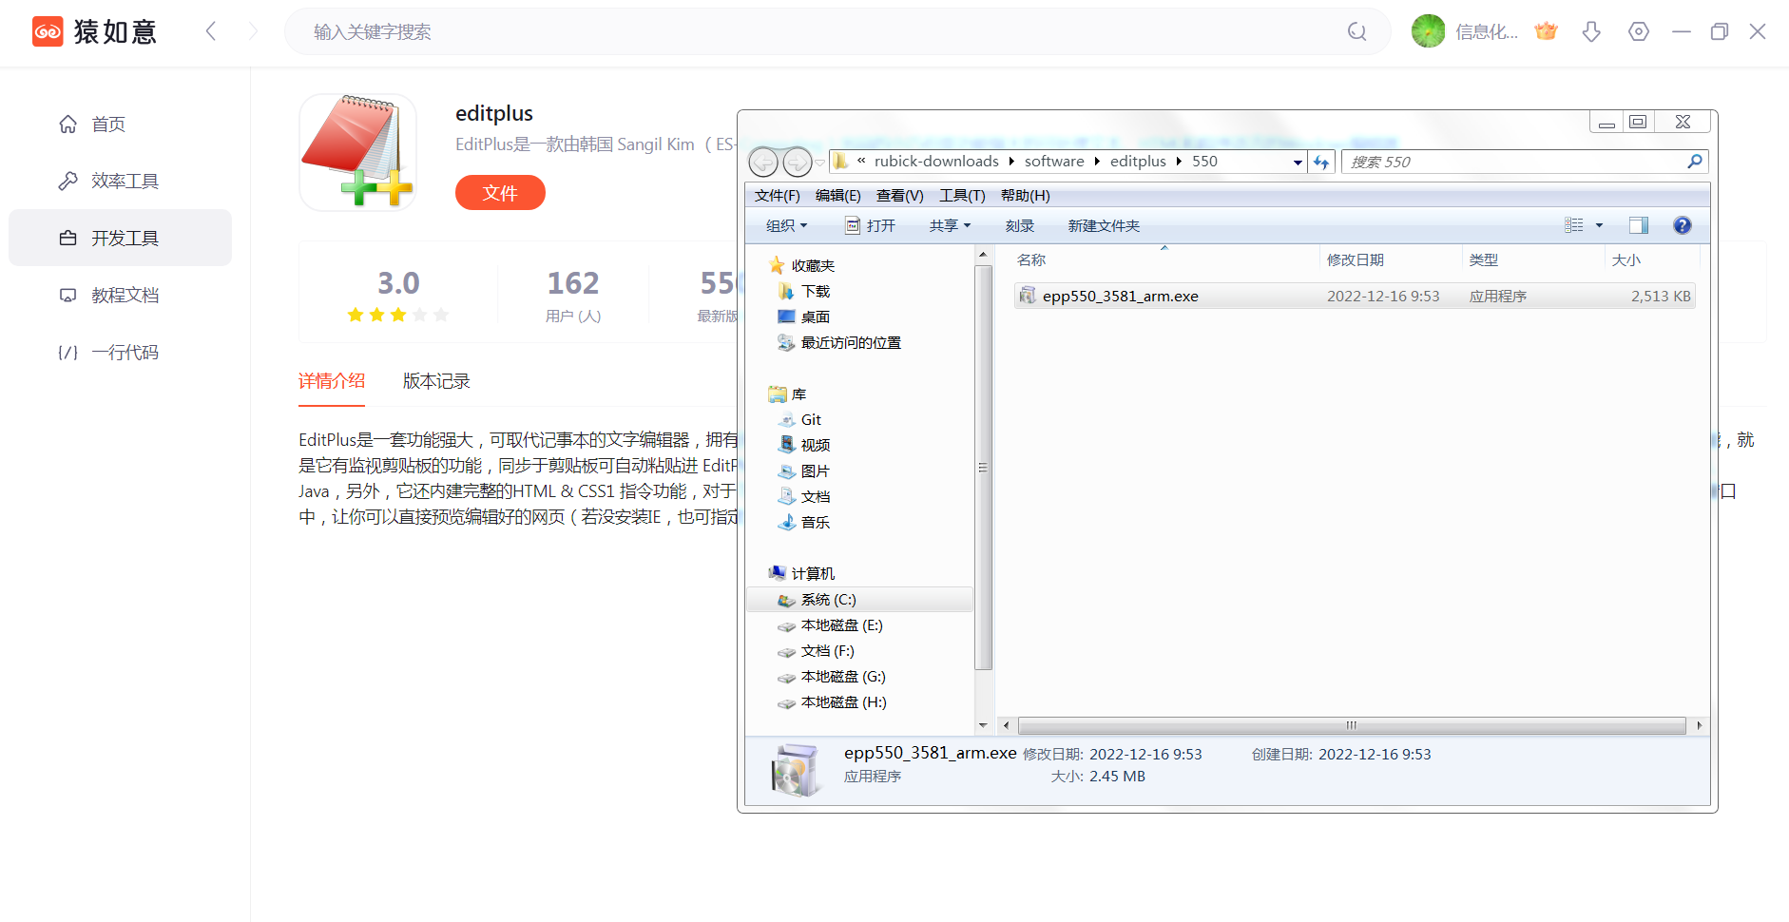The image size is (1789, 922).
Task: Select 文档 (F:) drive
Action: tap(827, 651)
